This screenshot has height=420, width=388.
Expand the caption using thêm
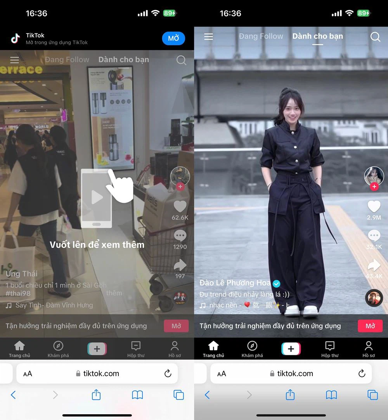coord(114,293)
